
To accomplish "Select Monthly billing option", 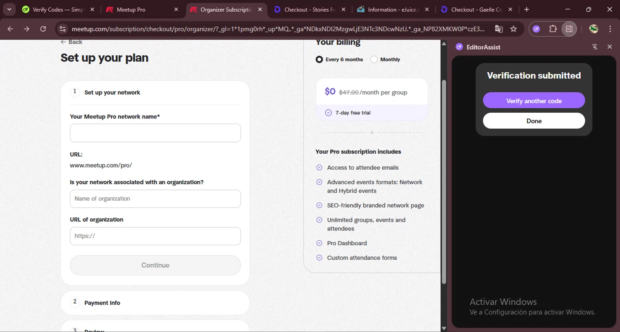I will click(374, 59).
